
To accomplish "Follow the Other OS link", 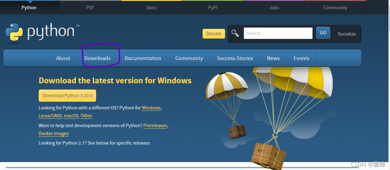I will pos(86,116).
